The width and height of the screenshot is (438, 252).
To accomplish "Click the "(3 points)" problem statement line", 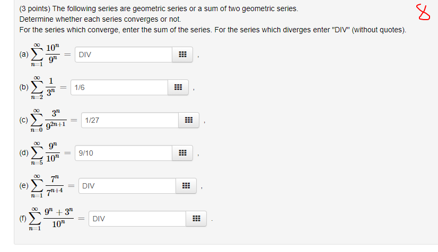I will 158,9.
